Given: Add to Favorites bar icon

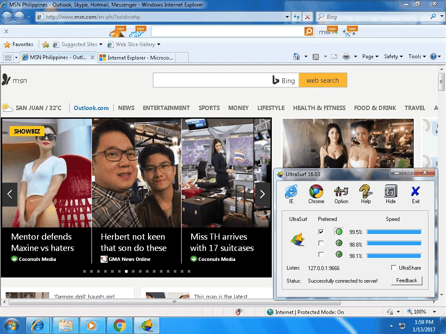Looking at the screenshot, I should [x=45, y=44].
